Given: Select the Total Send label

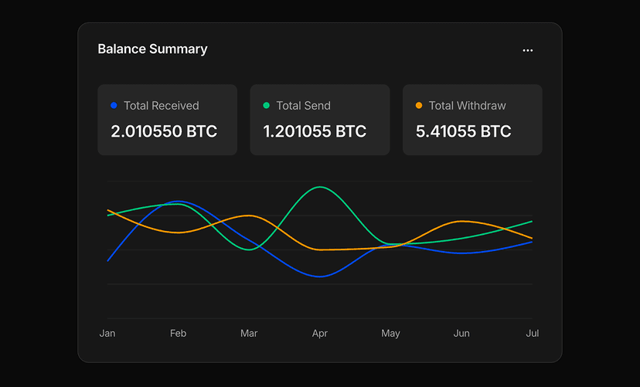Looking at the screenshot, I should coord(303,106).
